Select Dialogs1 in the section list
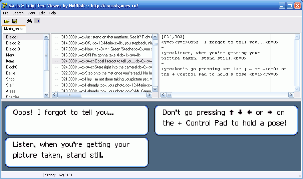 24,37
